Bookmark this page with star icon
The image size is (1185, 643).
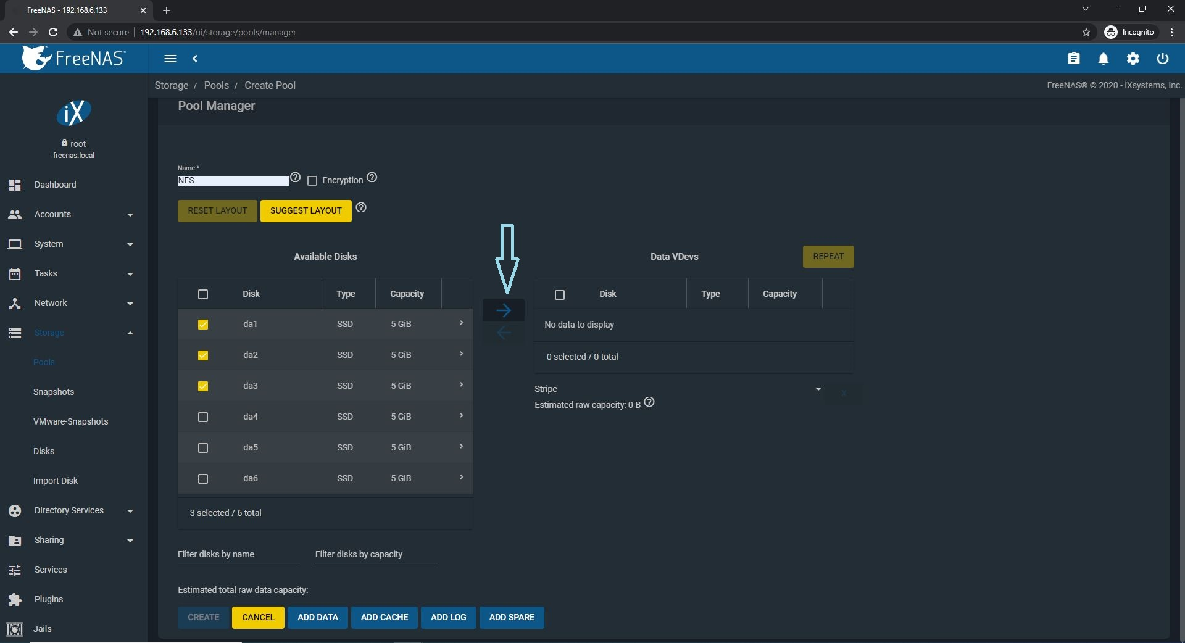pyautogui.click(x=1086, y=32)
